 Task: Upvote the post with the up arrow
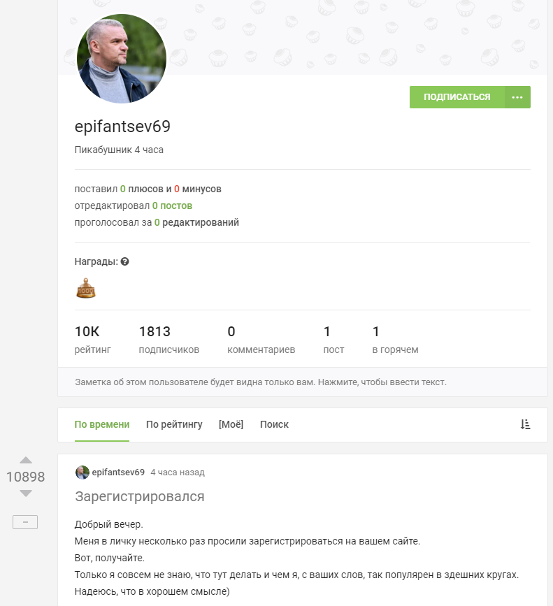(x=26, y=461)
